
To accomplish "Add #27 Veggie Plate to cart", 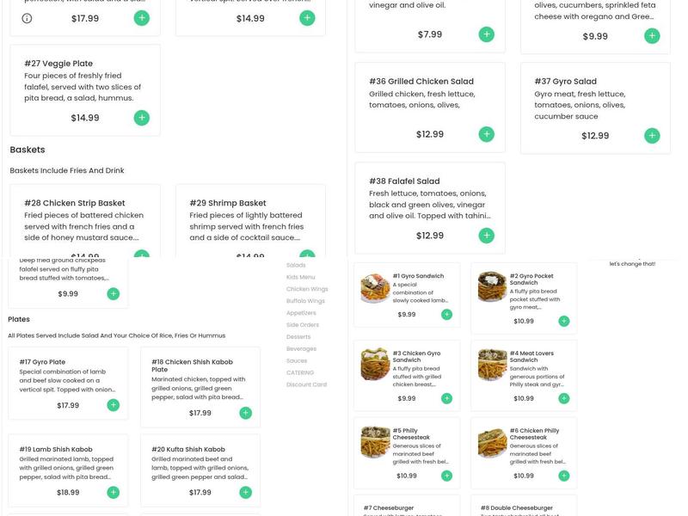I will point(142,118).
